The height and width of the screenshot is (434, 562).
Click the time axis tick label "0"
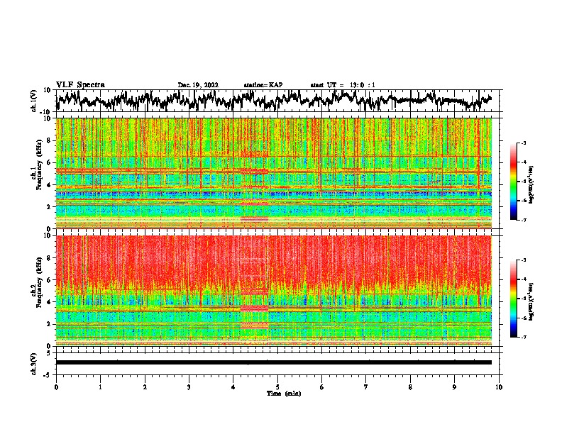click(56, 387)
